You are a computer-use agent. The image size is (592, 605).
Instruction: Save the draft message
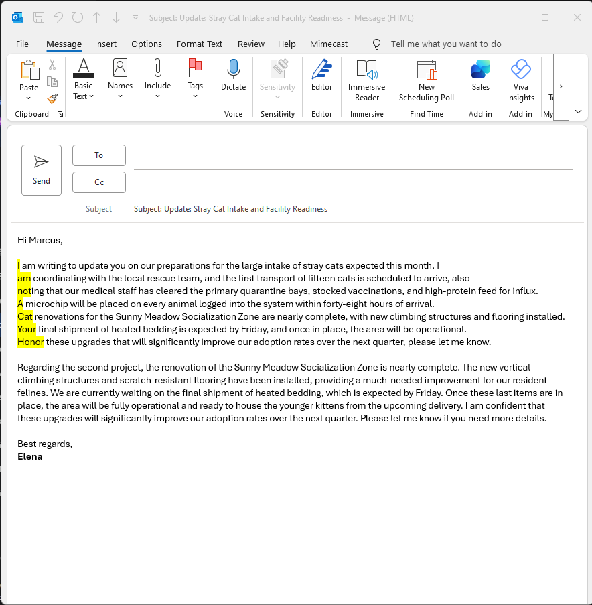pyautogui.click(x=39, y=17)
